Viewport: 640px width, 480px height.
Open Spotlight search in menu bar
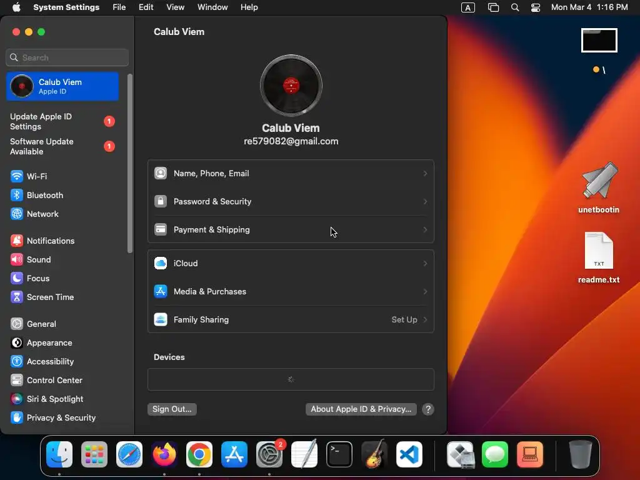point(515,7)
